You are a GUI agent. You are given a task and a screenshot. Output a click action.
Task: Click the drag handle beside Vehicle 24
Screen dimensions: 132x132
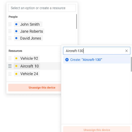(10, 74)
